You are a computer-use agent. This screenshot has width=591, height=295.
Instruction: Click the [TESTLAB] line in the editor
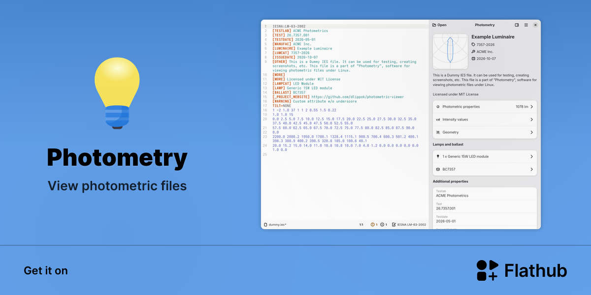[x=300, y=31]
